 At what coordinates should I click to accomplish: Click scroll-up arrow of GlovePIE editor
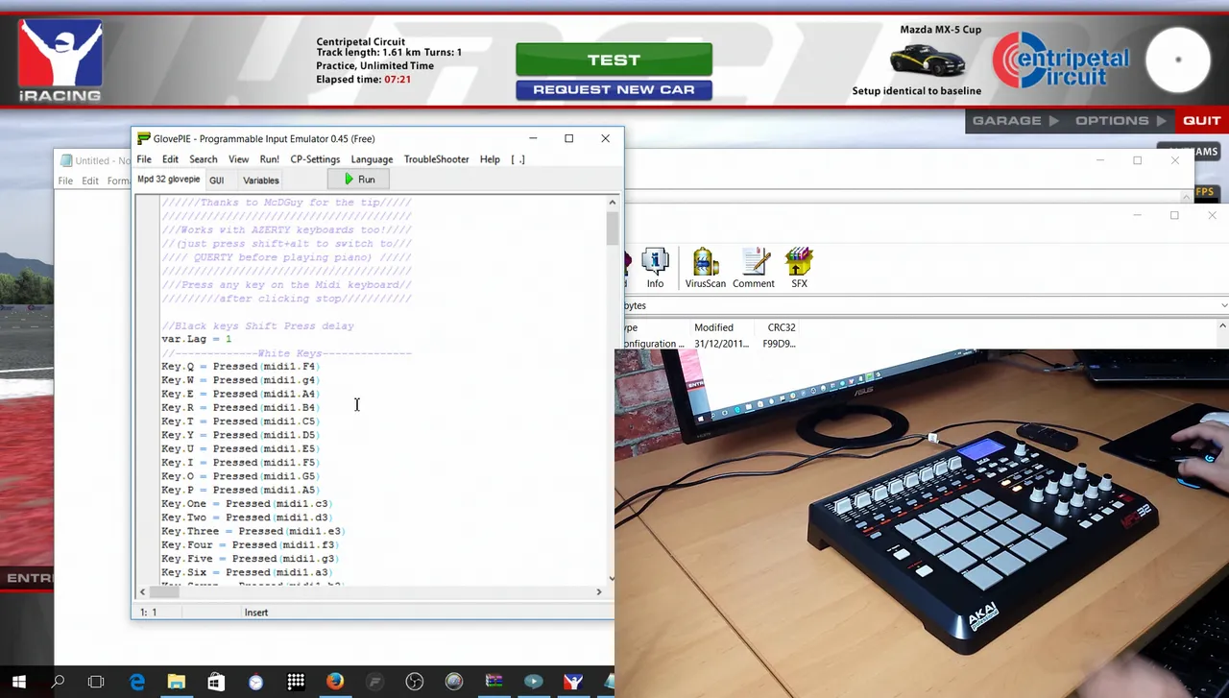[x=613, y=203]
